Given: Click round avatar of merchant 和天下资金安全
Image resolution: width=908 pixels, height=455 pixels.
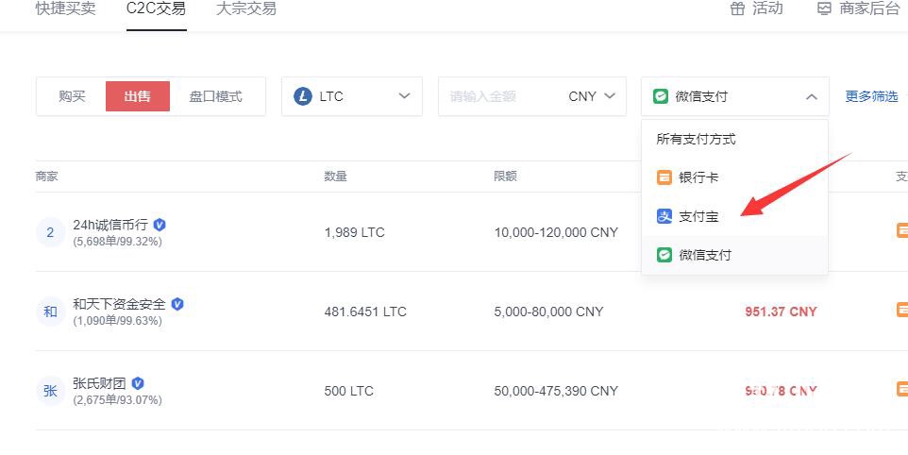Looking at the screenshot, I should click(x=50, y=312).
